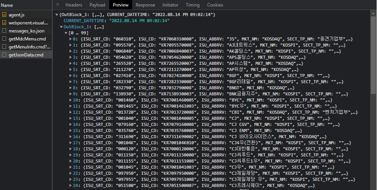Screen dimensions: 377x190
Task: Expand item 0 with ISU_ABBRV 3S
Action: coord(70,39)
